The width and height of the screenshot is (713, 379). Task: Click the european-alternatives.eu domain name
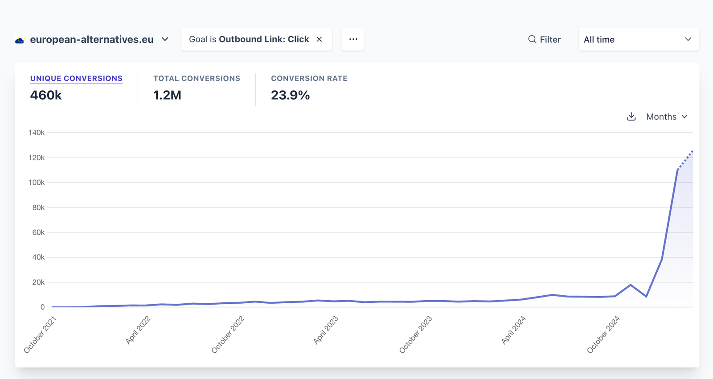(92, 40)
